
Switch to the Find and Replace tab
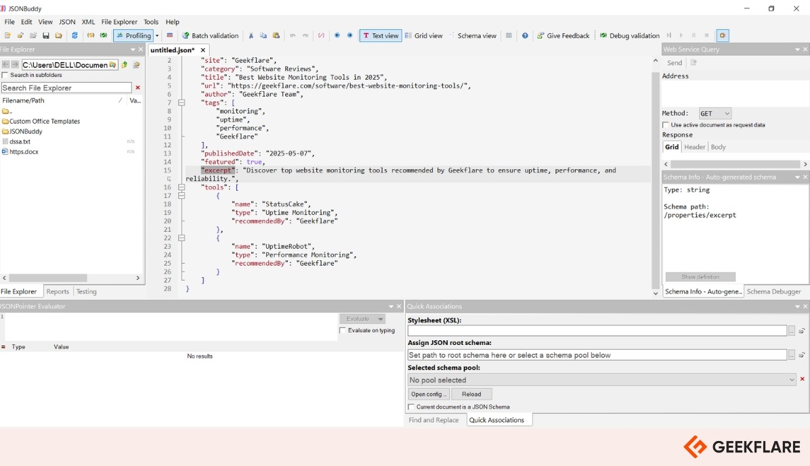point(433,420)
